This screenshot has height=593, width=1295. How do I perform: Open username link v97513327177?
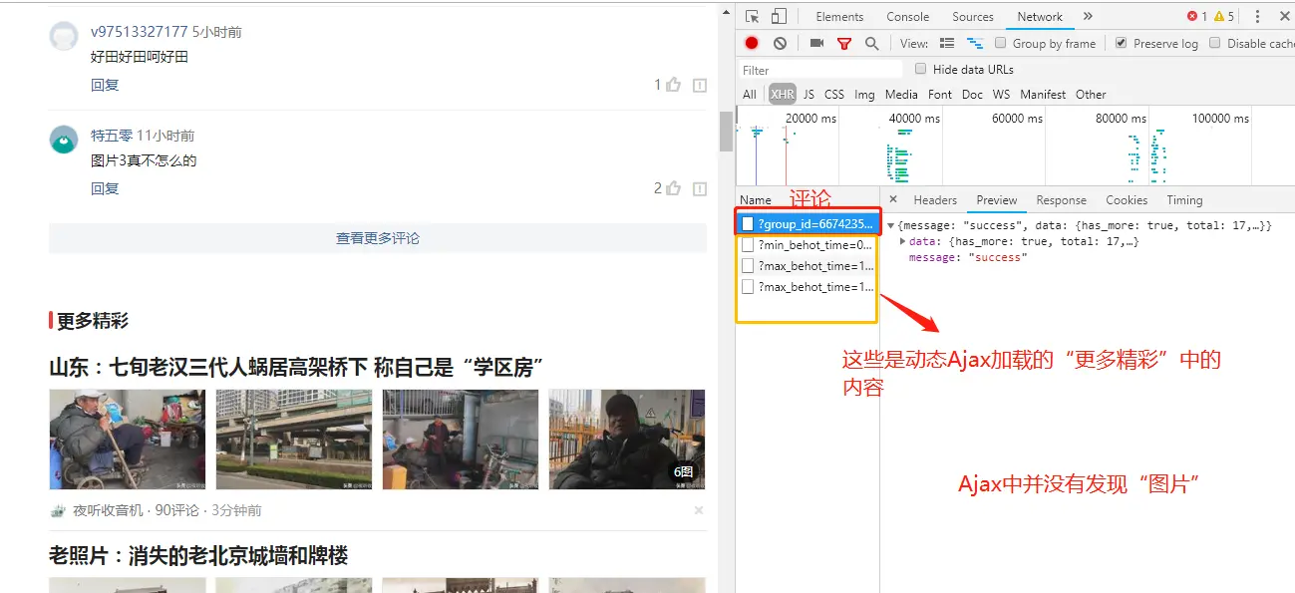click(139, 32)
